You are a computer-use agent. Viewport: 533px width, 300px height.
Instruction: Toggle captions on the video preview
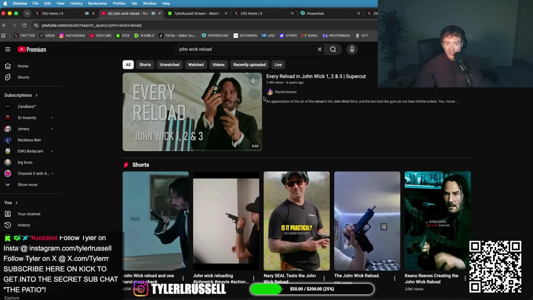(x=254, y=95)
